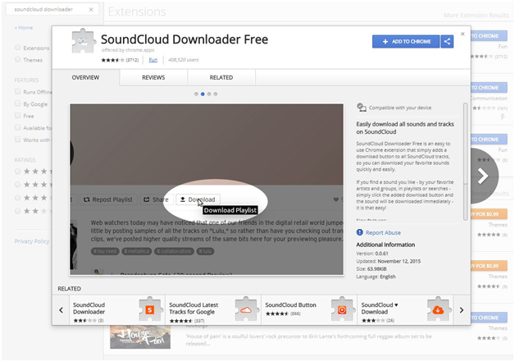Select the Extensions radio button in sidebar

[x=18, y=48]
